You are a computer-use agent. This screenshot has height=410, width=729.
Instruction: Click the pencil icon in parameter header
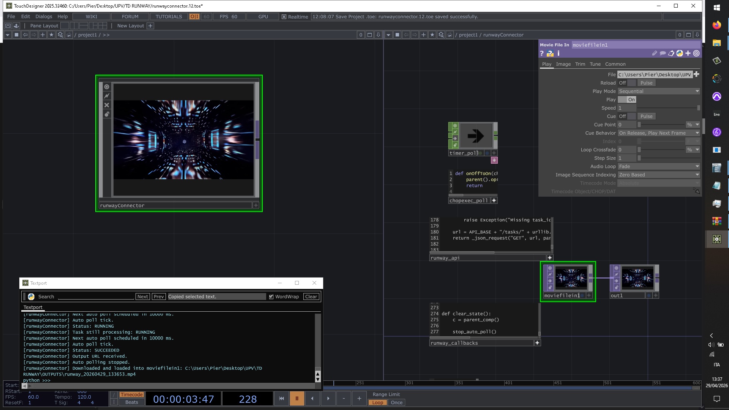655,54
